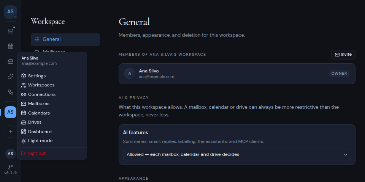Viewport: 365px width, 182px height.
Task: Click the v0.1.0 version branch icon
Action: coord(11,167)
